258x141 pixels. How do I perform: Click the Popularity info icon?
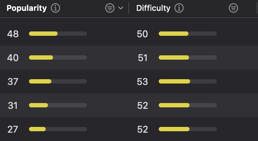point(55,8)
